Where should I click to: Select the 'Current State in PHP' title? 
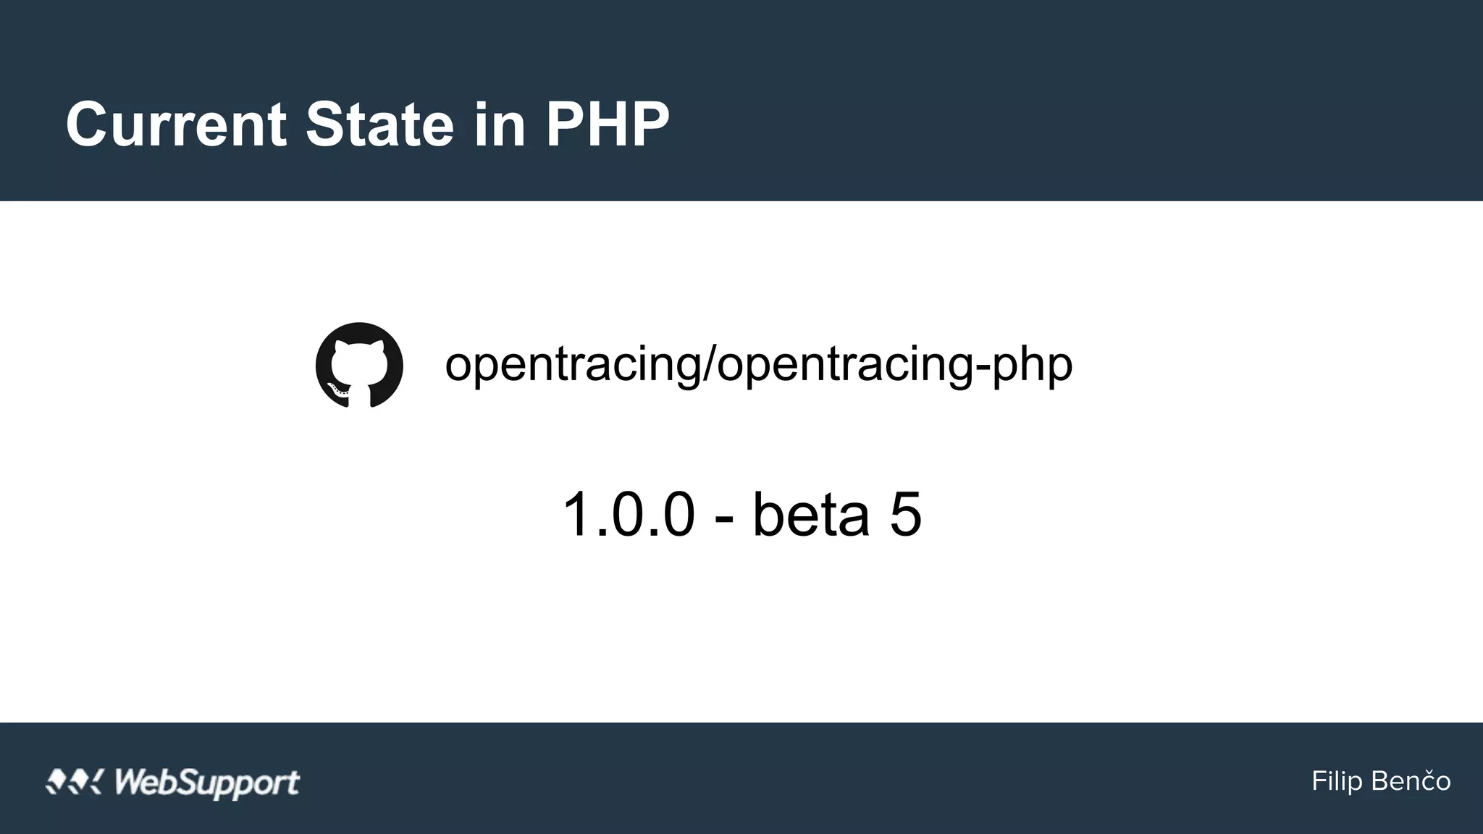coord(367,125)
